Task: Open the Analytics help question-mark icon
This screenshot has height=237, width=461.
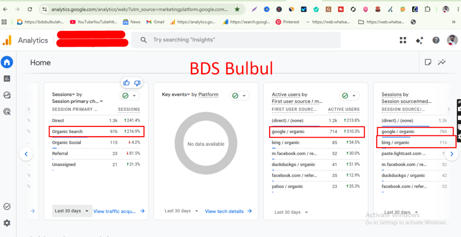Action: [436, 40]
